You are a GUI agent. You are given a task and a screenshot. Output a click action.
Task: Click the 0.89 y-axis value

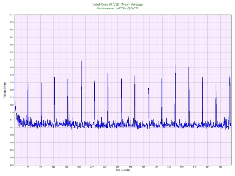pos(12,157)
